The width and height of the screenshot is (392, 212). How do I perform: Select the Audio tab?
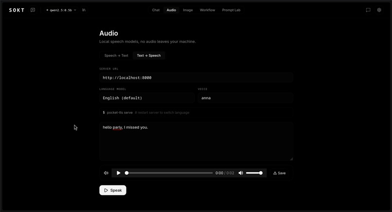(x=171, y=10)
